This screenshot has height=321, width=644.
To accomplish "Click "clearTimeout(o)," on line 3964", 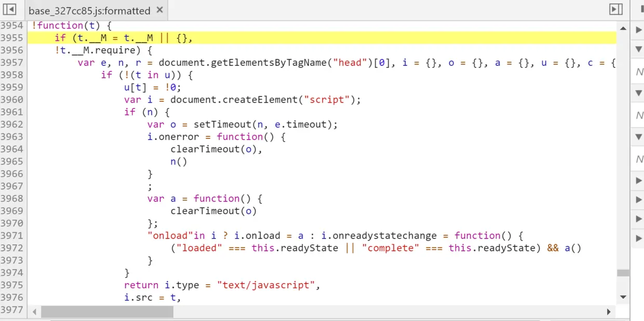I will (217, 149).
